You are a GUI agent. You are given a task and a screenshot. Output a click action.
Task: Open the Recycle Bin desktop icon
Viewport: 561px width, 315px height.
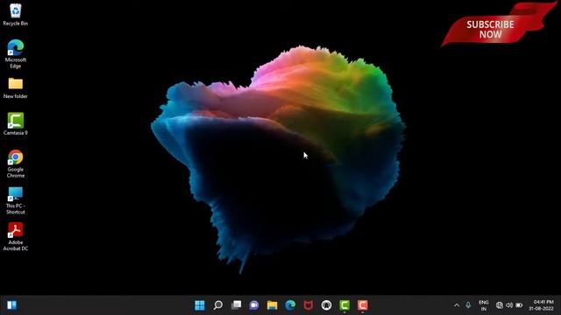[16, 15]
